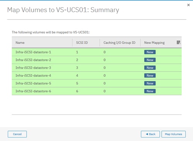Open the column selector icon in table header

[x=179, y=42]
